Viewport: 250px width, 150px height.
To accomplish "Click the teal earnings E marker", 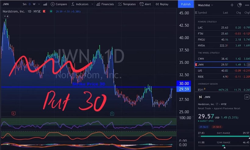I will click(112, 114).
